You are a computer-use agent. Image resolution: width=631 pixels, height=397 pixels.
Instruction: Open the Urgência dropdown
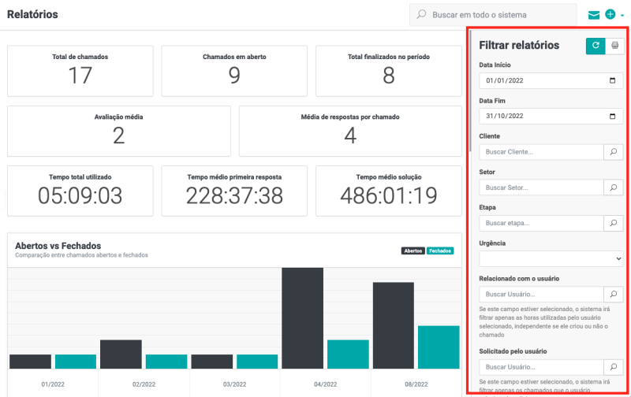[551, 258]
